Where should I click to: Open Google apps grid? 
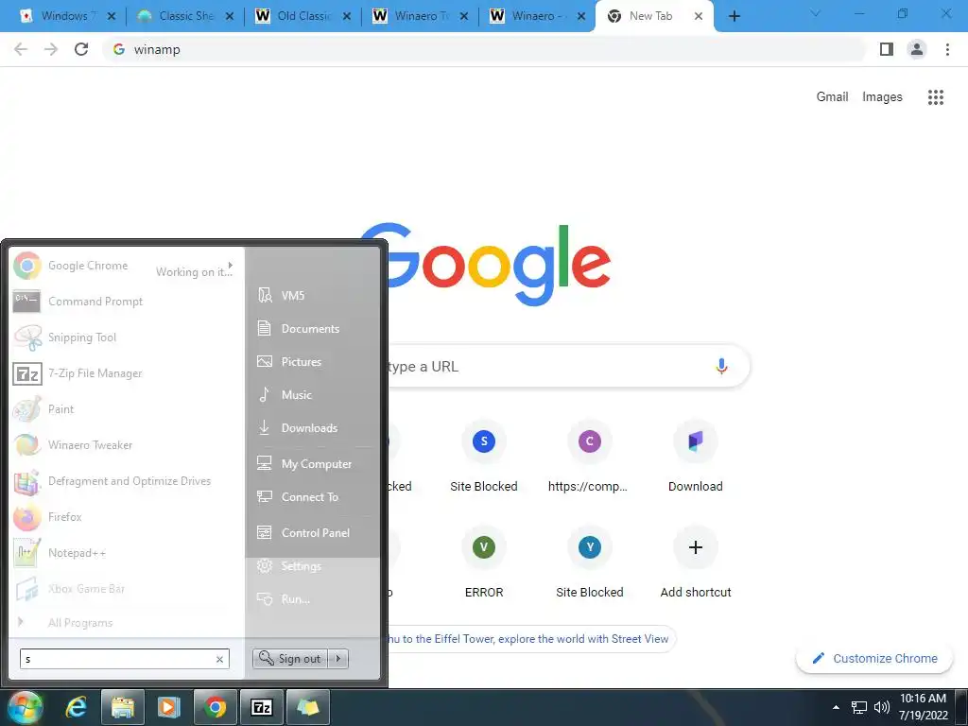(936, 97)
